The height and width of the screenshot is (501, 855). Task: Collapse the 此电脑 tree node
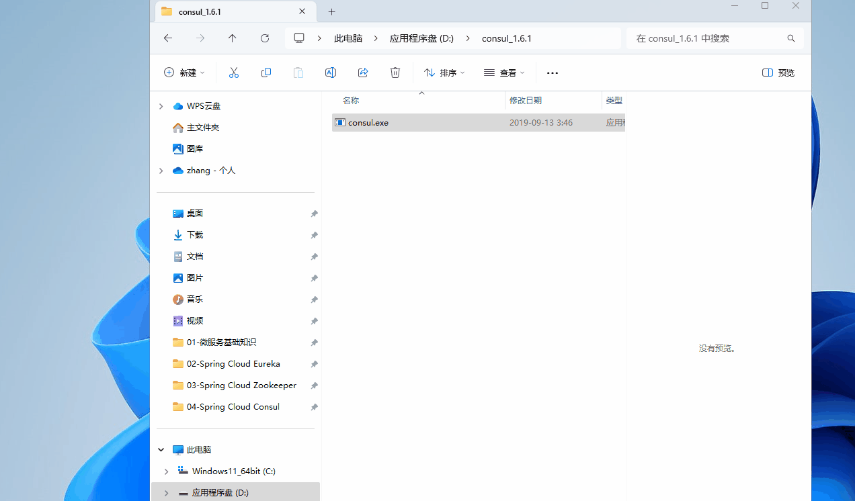coord(161,450)
